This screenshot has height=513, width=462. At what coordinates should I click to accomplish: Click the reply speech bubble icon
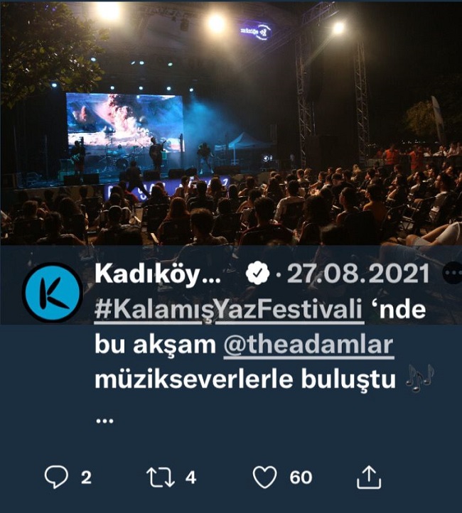[56, 477]
